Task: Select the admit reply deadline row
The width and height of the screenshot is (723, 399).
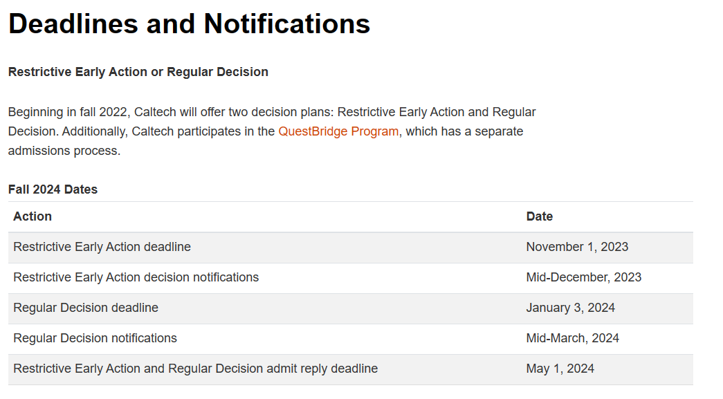Action: point(351,369)
